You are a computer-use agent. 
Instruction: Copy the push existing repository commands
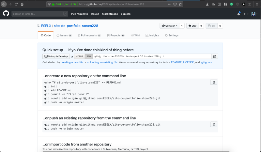(x=214, y=124)
